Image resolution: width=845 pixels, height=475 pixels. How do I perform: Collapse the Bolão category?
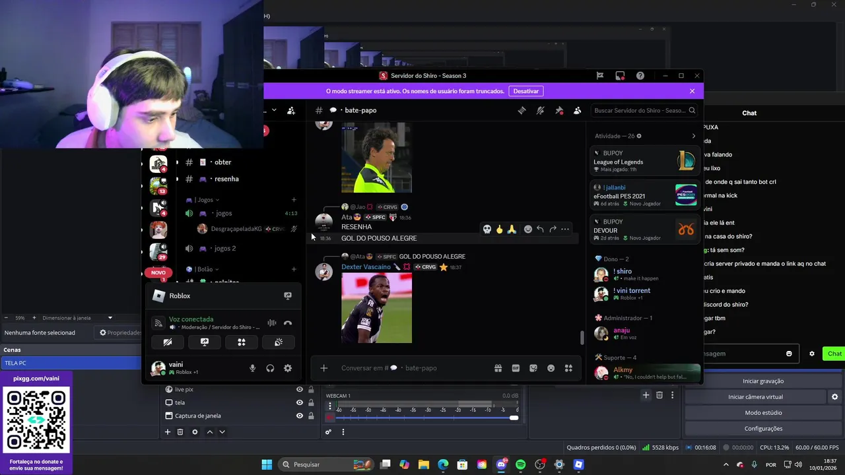pos(203,269)
